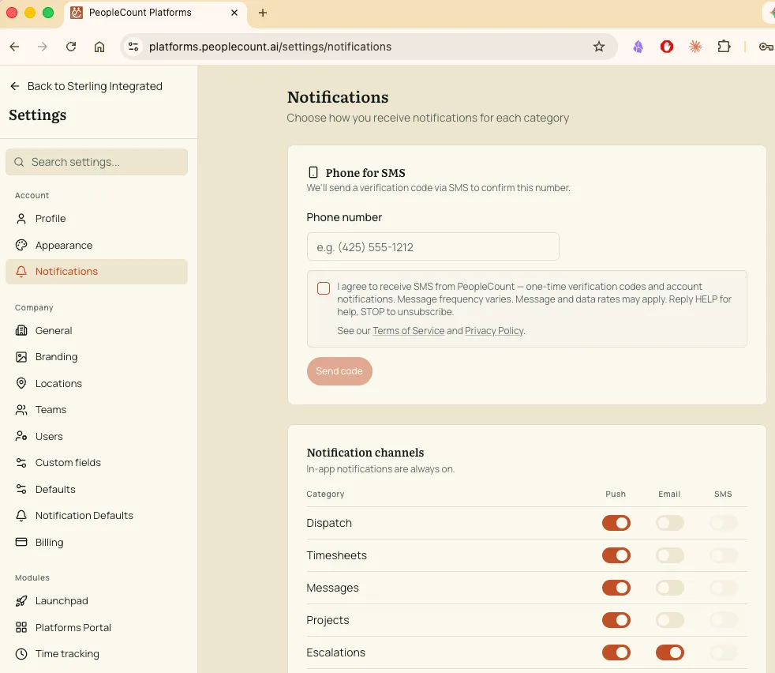Click the General building icon
Image resolution: width=775 pixels, height=673 pixels.
pos(21,330)
